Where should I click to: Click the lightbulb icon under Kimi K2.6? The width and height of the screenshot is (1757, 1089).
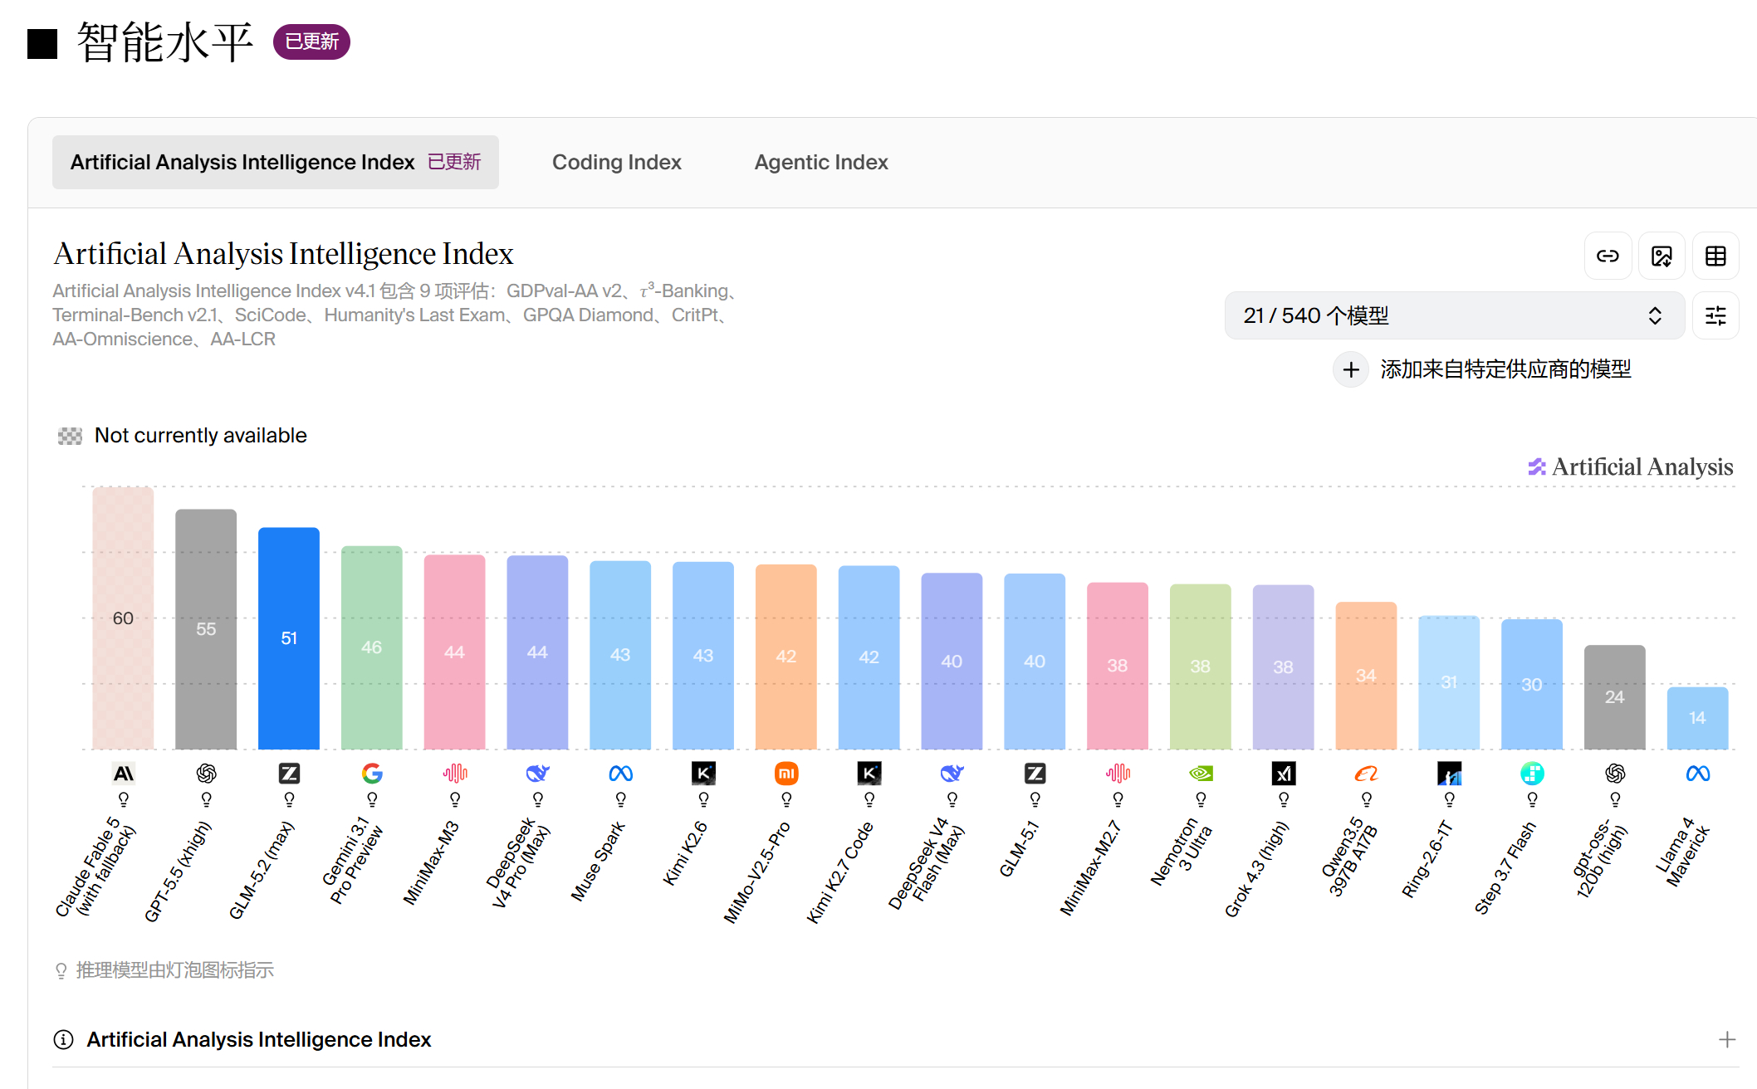coord(703,799)
